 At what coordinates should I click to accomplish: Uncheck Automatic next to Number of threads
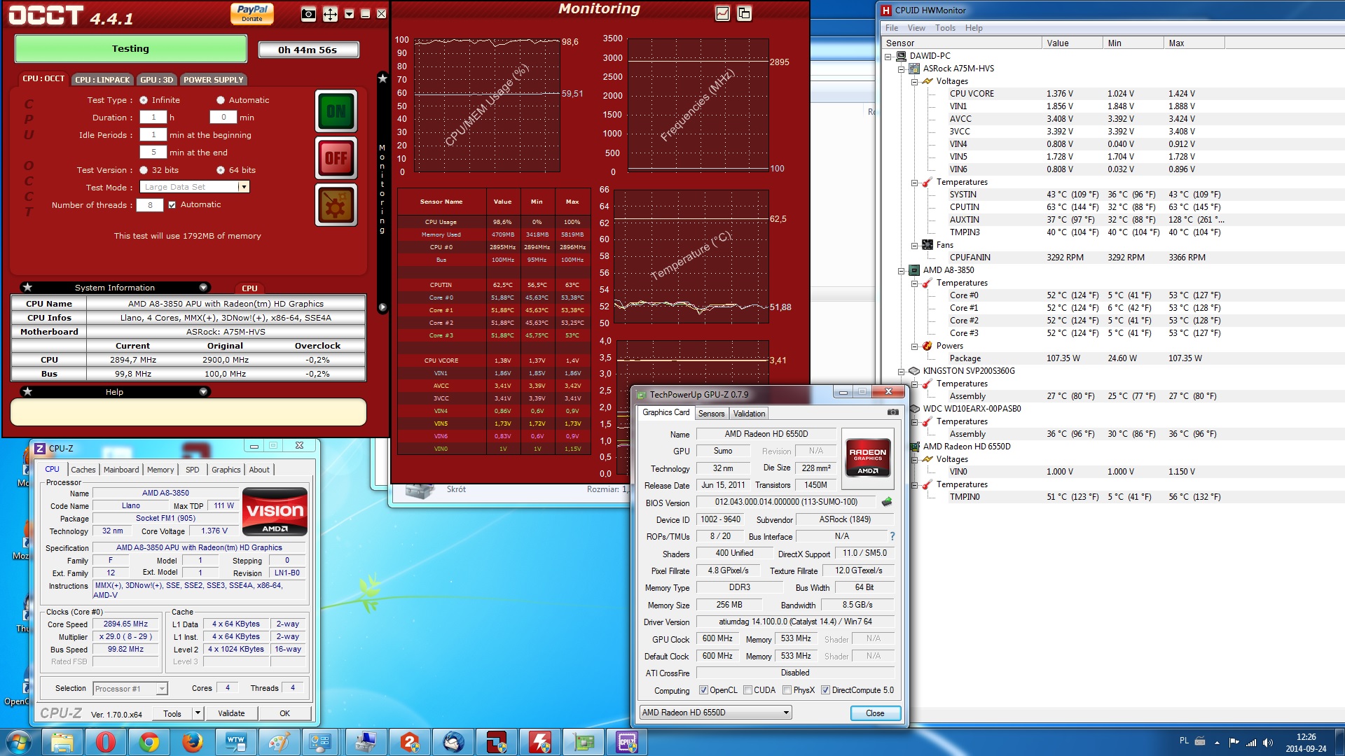pos(172,204)
